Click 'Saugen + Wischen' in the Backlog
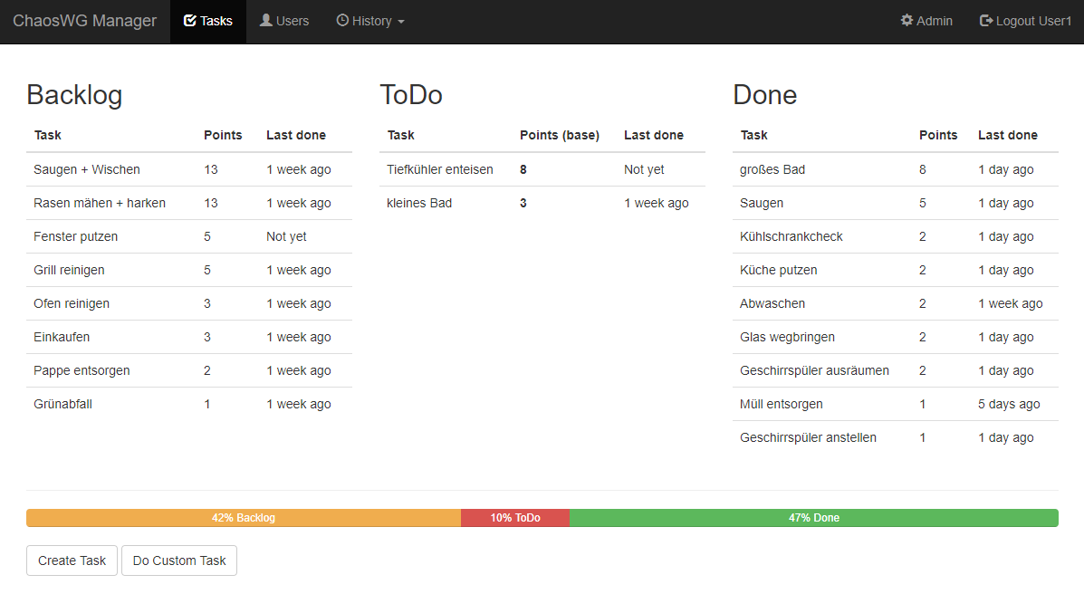Screen dimensions: 1084x594 pos(86,169)
